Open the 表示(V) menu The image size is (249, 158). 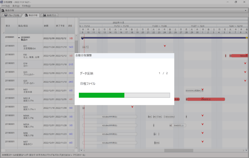16,6
